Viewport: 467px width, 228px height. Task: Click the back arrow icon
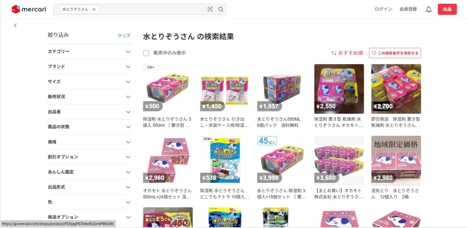[15, 25]
